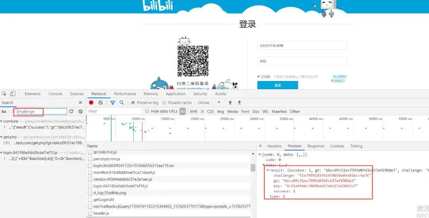The image size is (429, 218).
Task: Close the request details pane
Action: (x=261, y=146)
